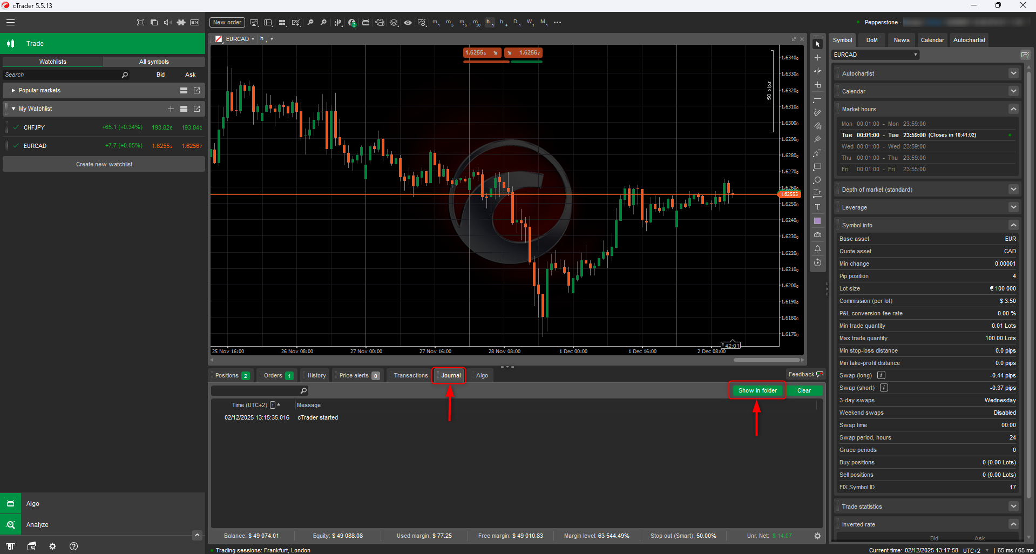Click the watchlist Search field
Image resolution: width=1036 pixels, height=554 pixels.
[62, 75]
